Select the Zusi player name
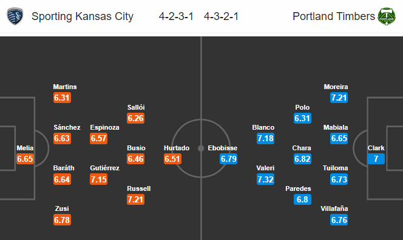This screenshot has height=240, width=403. [62, 208]
